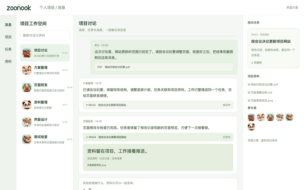Open related task 按会议决议更新项目网站 card
The height and width of the screenshot is (190, 304).
pos(273,48)
